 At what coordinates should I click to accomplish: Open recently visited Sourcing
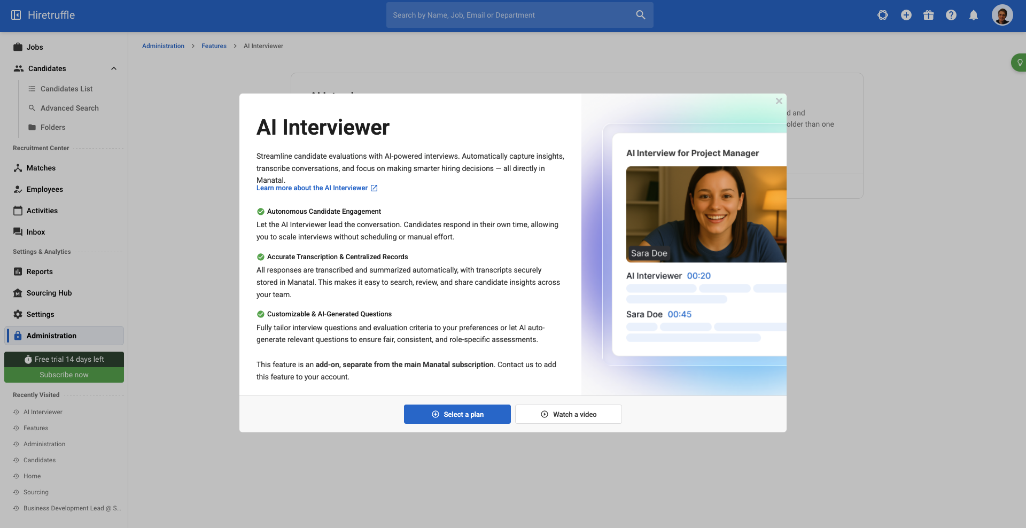pos(36,492)
